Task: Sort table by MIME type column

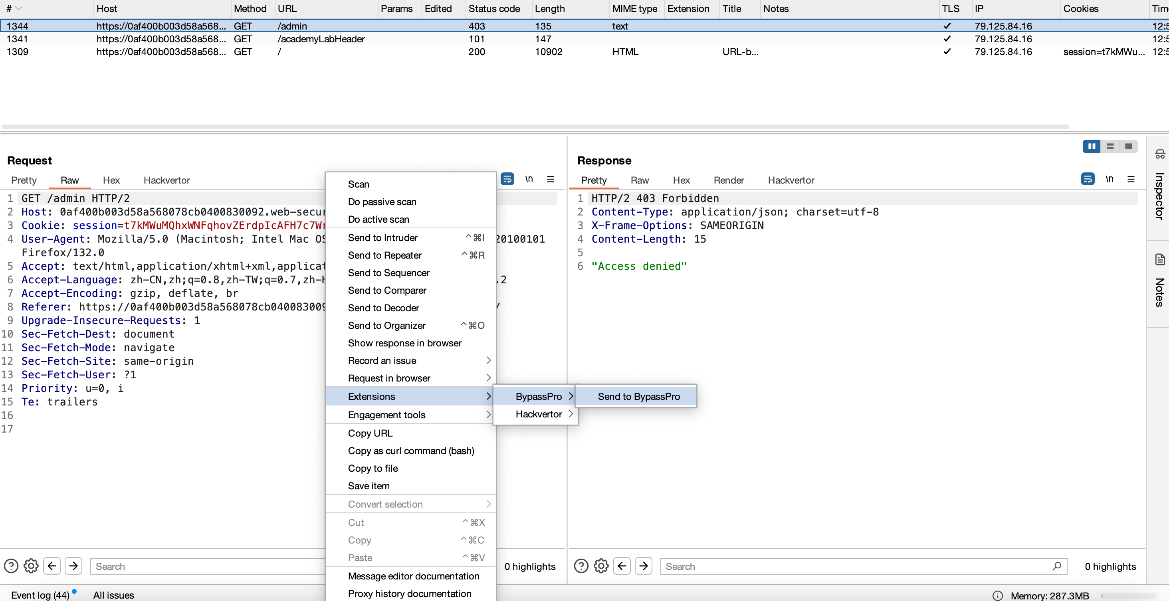Action: tap(637, 9)
